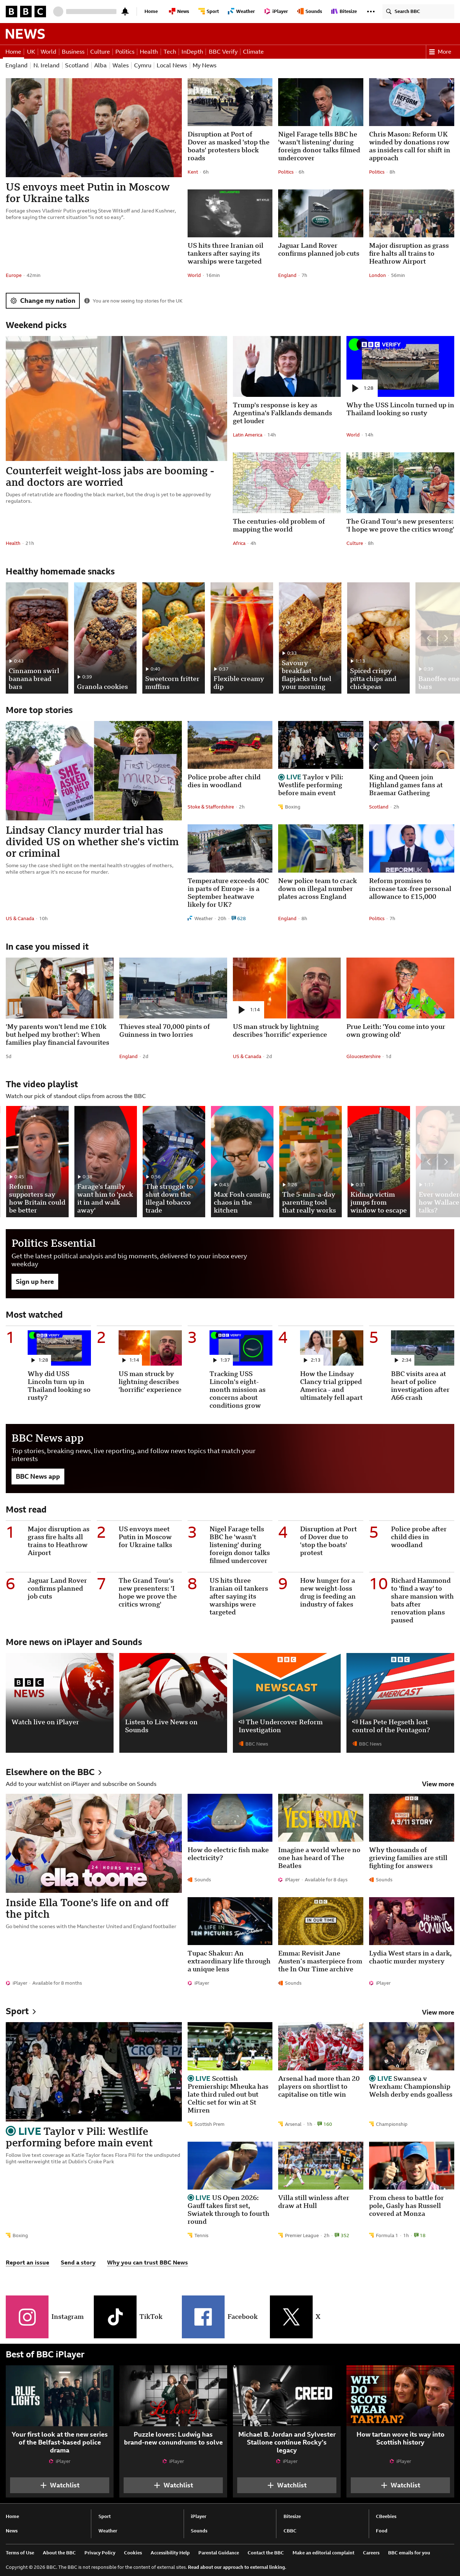Open the CBeebies footer link
Viewport: 460px width, 2576px height.
click(386, 2516)
